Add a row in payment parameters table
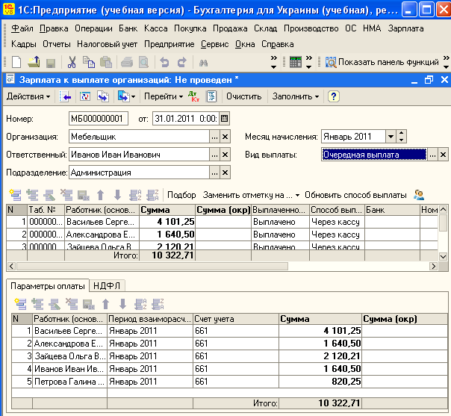 pyautogui.click(x=21, y=304)
